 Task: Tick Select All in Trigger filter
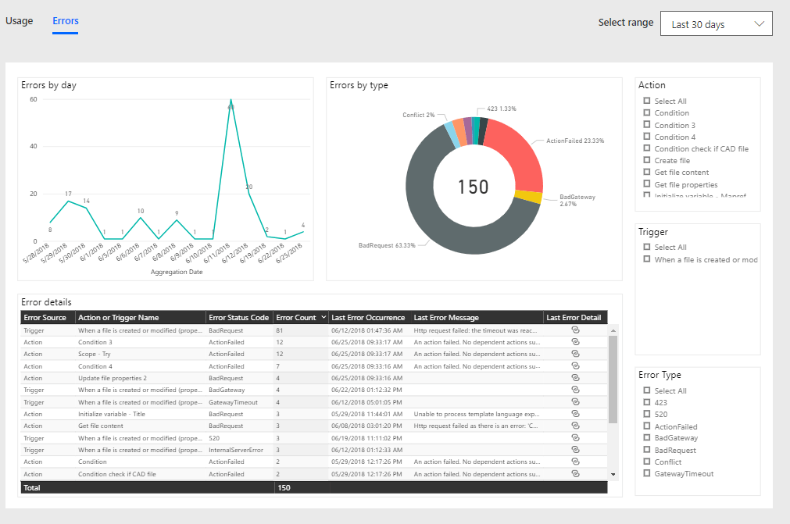point(647,247)
